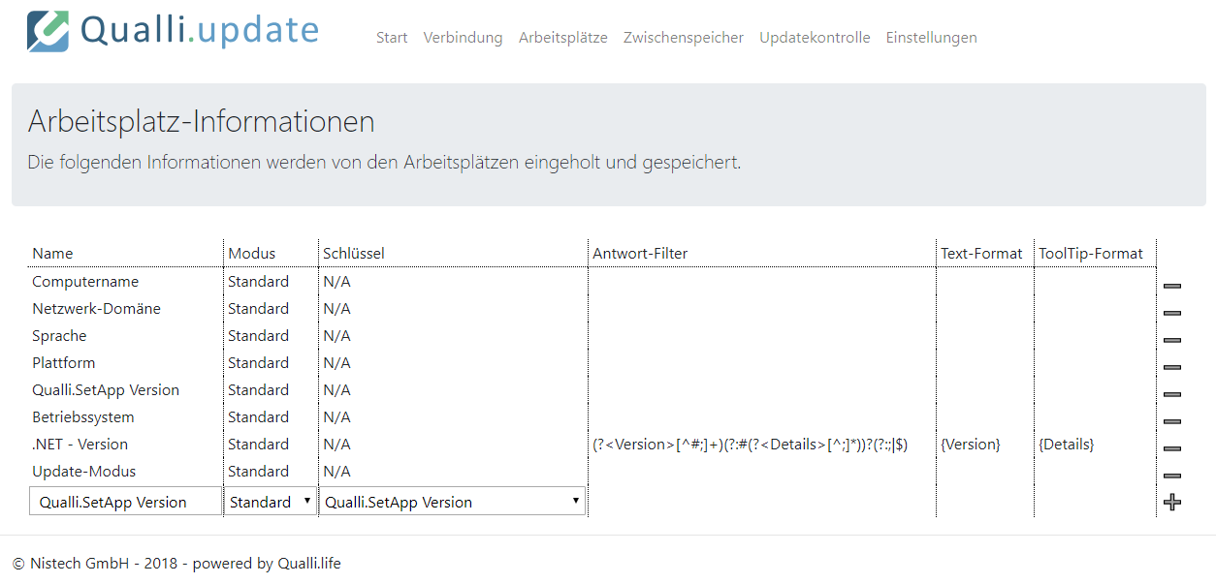The image size is (1216, 584).
Task: Click the Standard mode cell in the Betriebssystem row
Action: pos(258,417)
